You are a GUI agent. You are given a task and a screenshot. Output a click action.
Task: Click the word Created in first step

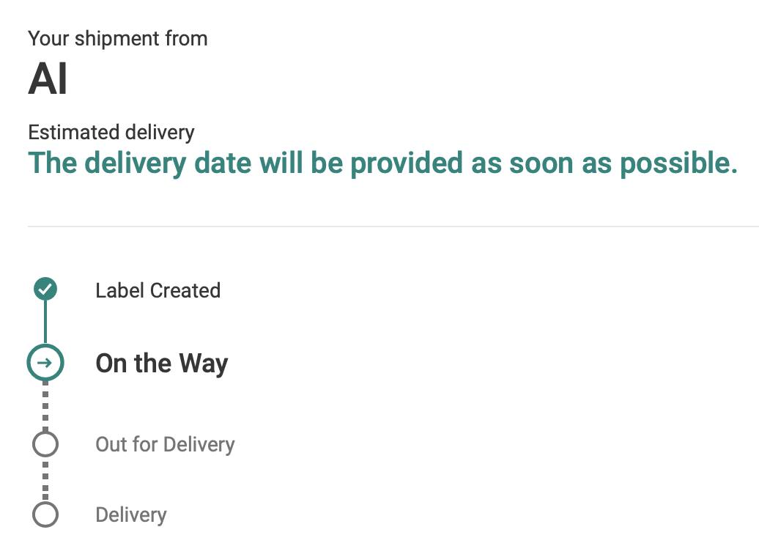click(x=185, y=291)
